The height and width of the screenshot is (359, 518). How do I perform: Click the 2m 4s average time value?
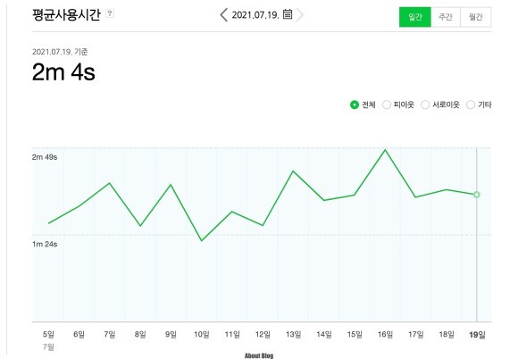point(63,72)
